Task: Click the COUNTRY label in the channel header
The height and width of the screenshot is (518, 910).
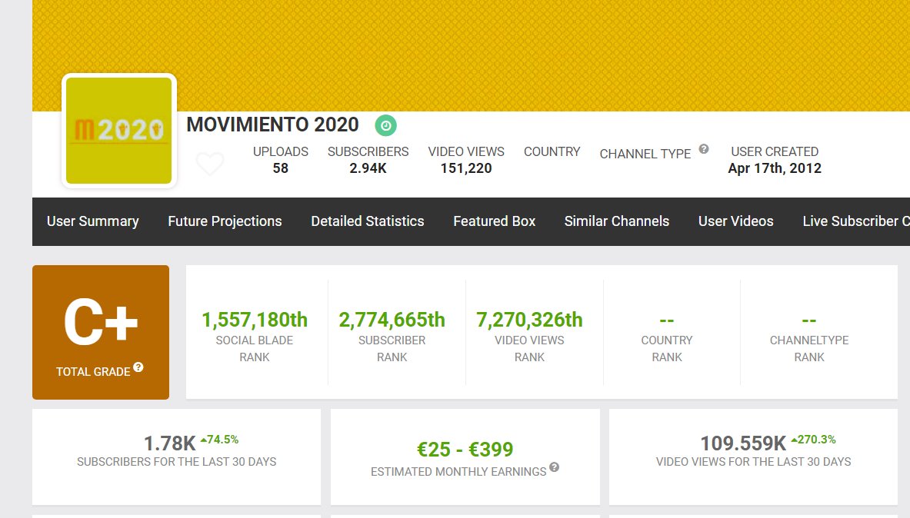Action: tap(552, 152)
